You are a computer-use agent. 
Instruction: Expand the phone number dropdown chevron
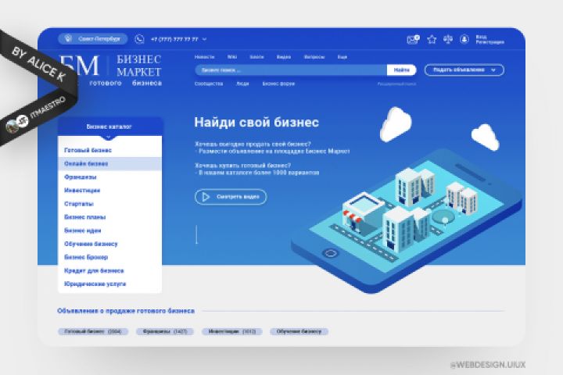click(204, 39)
